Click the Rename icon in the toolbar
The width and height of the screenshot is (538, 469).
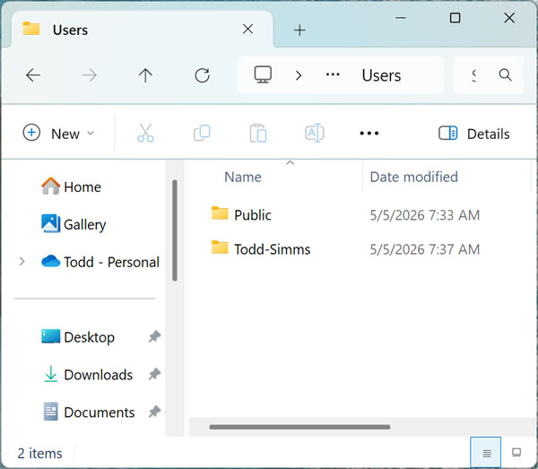tap(315, 133)
